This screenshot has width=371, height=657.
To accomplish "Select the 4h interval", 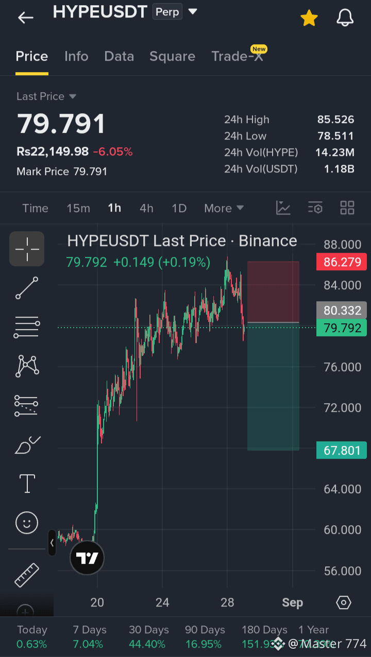I will click(x=146, y=208).
